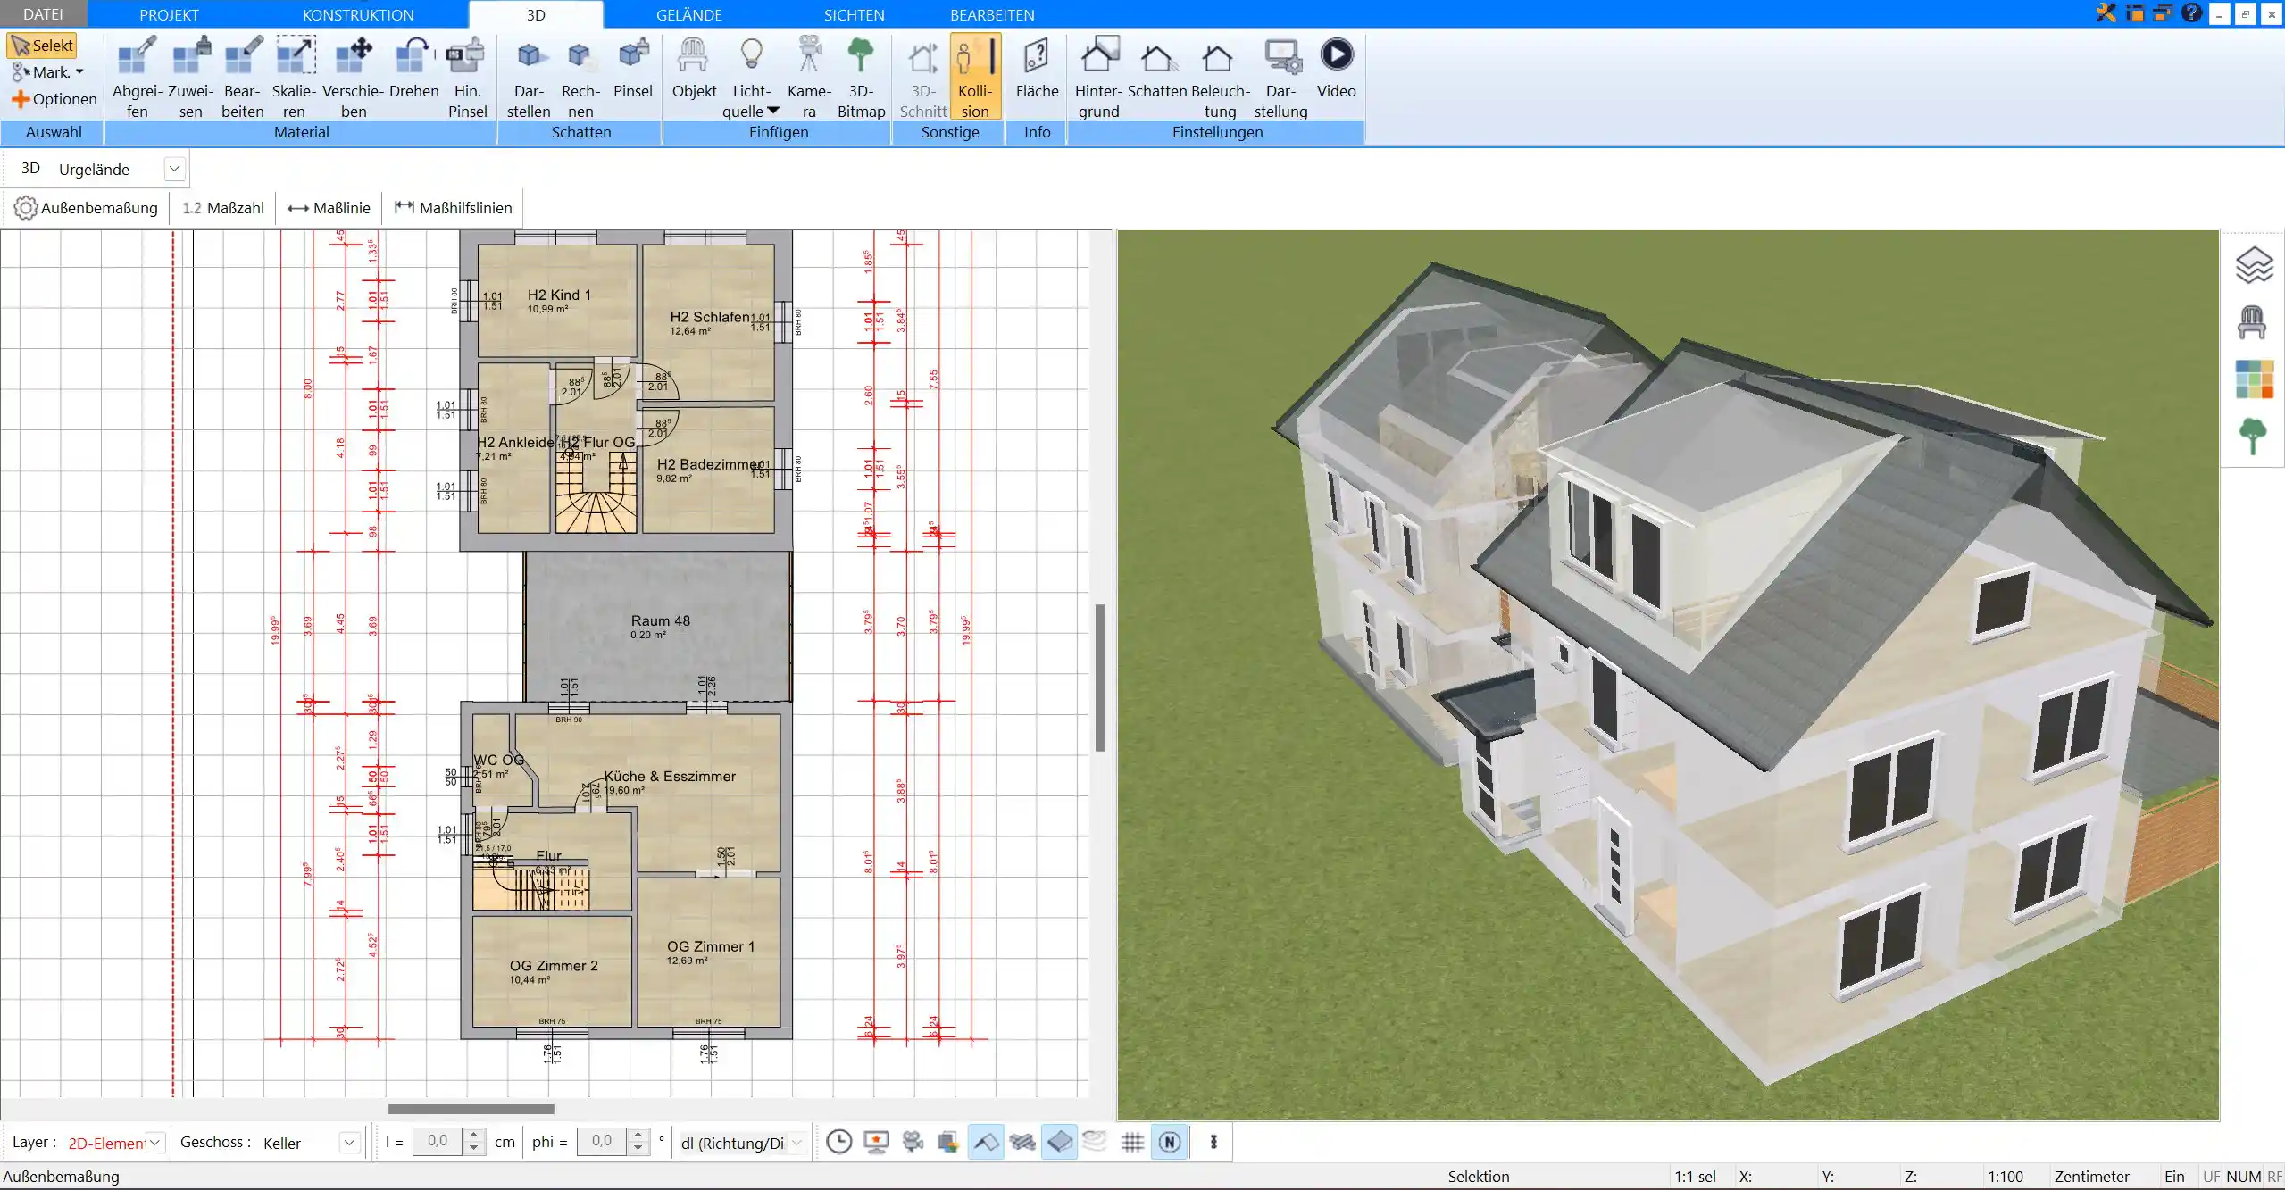Click the Zuweisen material tool
The image size is (2285, 1190).
pos(190,77)
